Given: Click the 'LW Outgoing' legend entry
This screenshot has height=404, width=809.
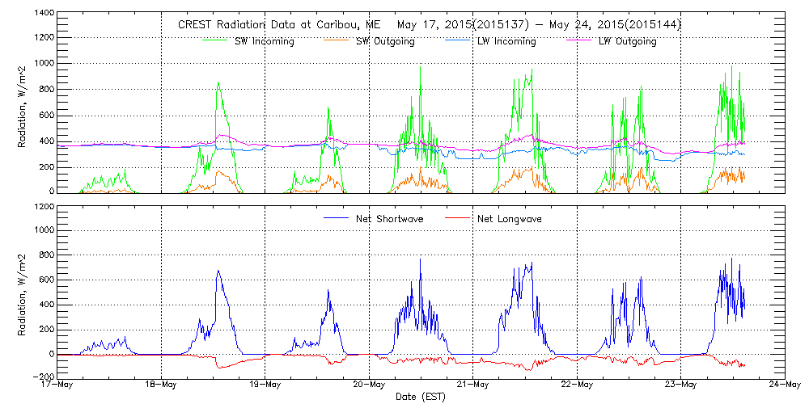Looking at the screenshot, I should (627, 41).
